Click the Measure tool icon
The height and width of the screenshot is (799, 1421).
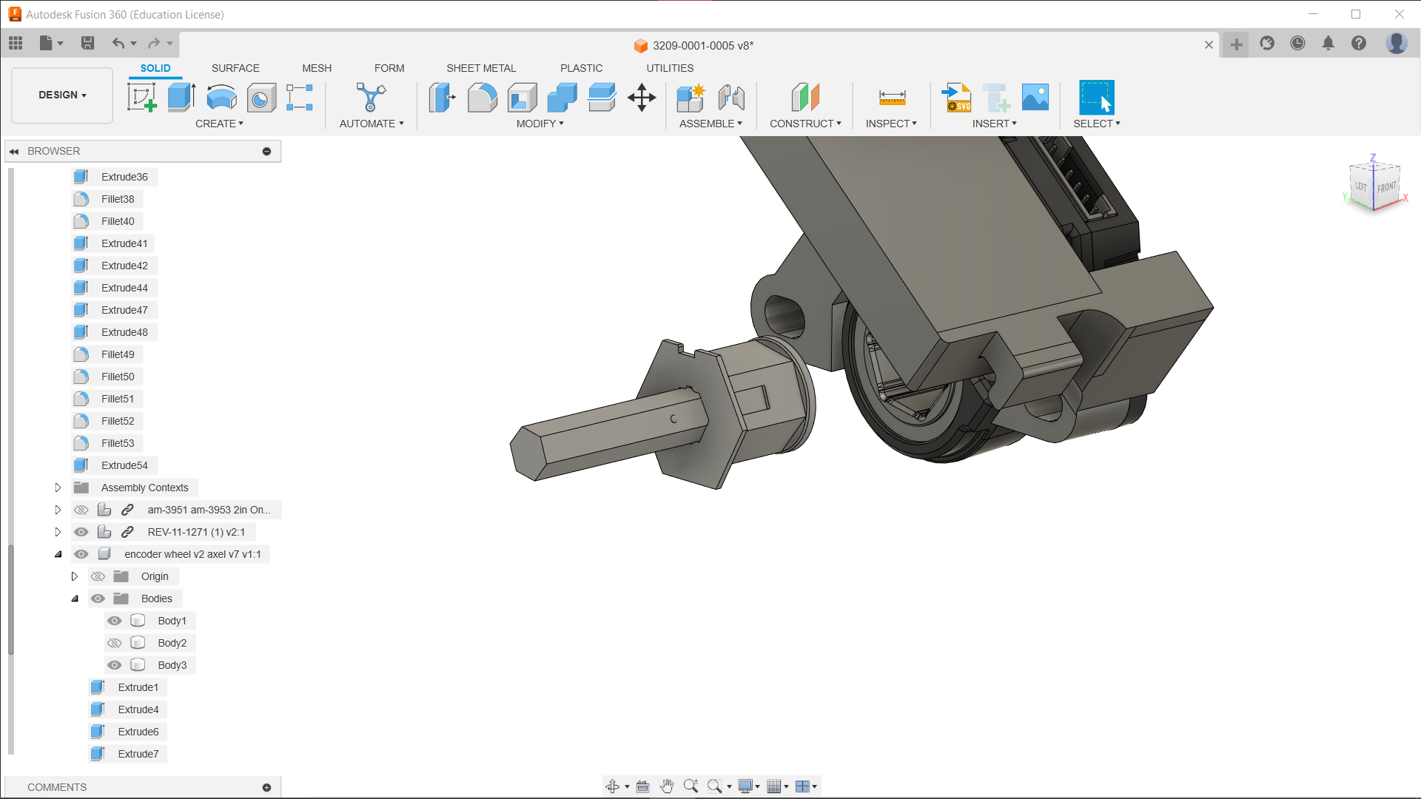click(892, 97)
